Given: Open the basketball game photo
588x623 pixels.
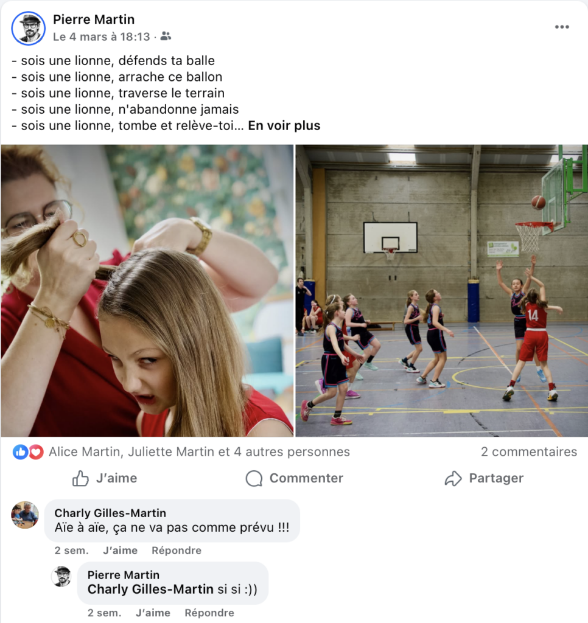Looking at the screenshot, I should (442, 290).
